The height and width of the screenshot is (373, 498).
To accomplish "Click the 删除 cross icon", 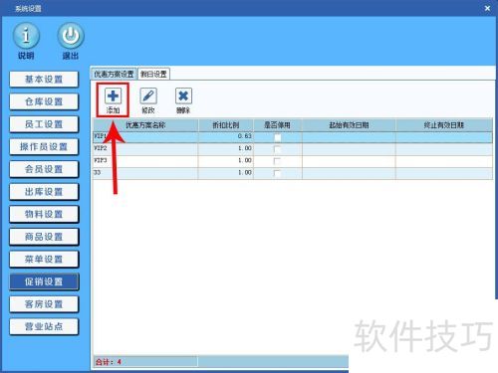I will pos(183,96).
